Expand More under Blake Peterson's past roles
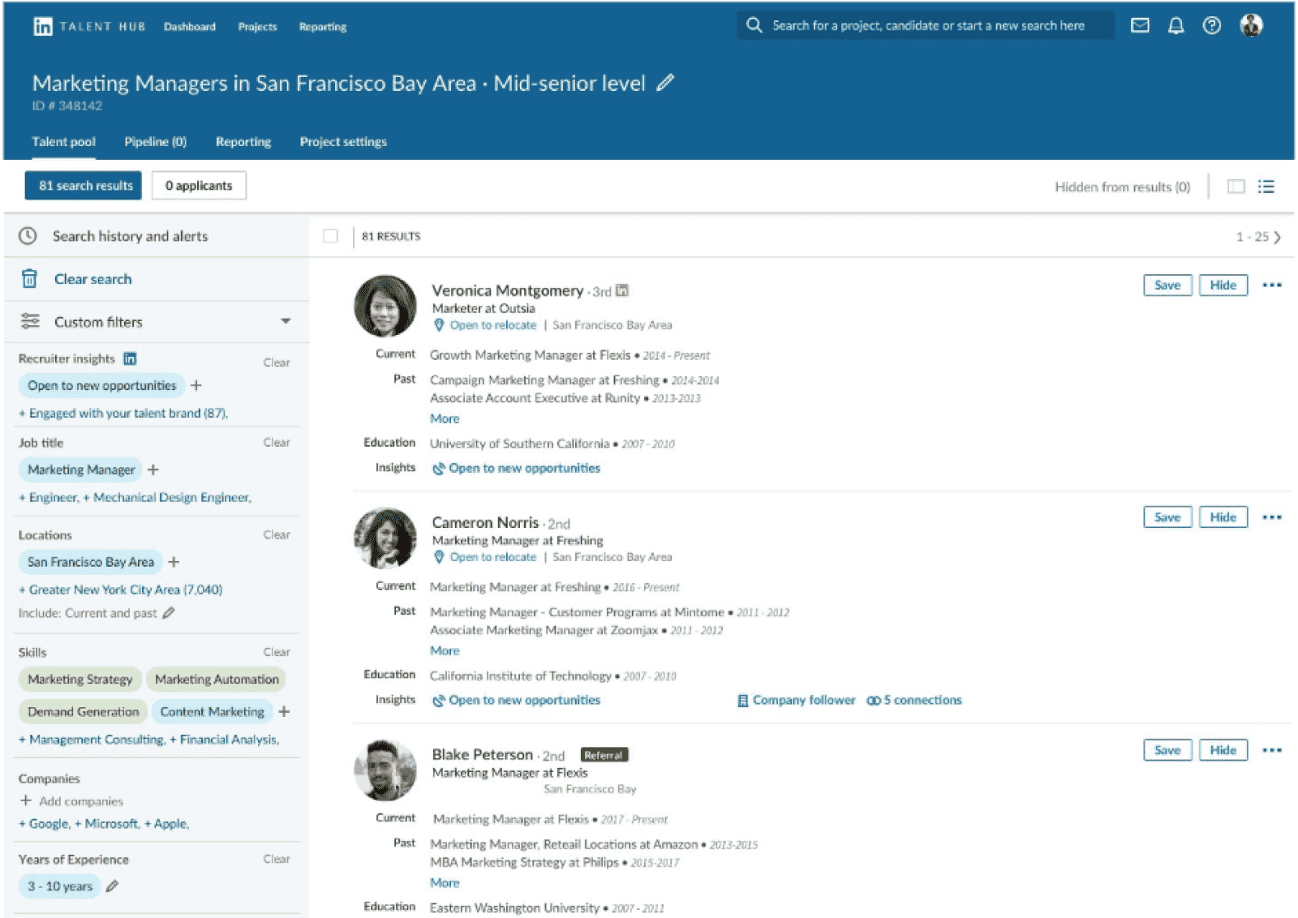Viewport: 1298px width, 918px height. point(445,882)
